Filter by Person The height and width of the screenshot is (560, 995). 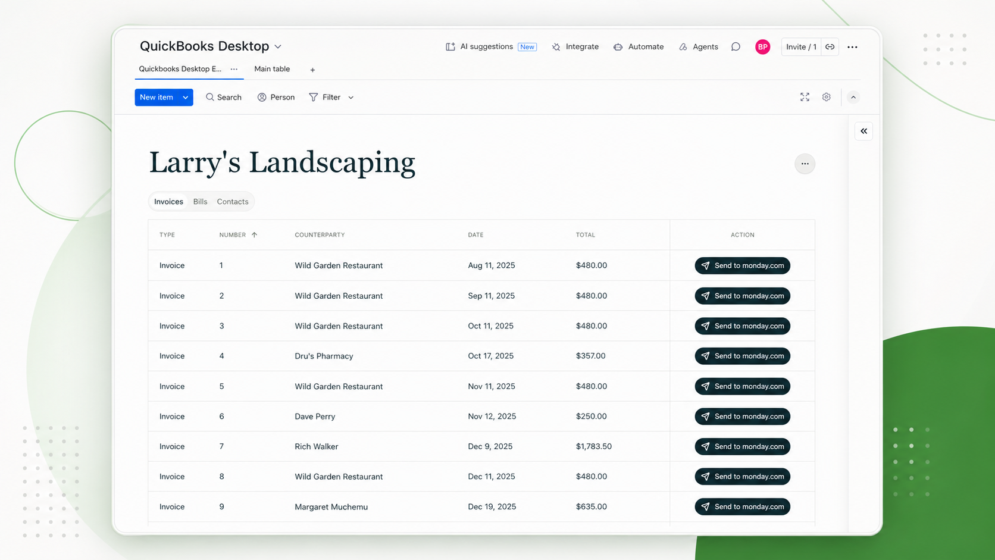(x=276, y=97)
